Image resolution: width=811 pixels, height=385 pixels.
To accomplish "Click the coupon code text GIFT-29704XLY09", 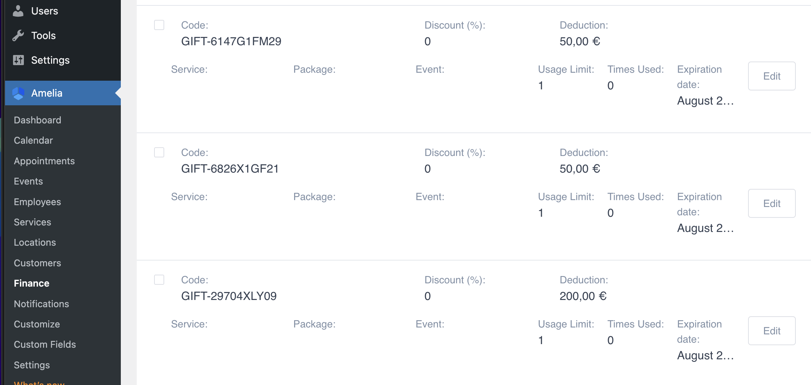I will [229, 296].
